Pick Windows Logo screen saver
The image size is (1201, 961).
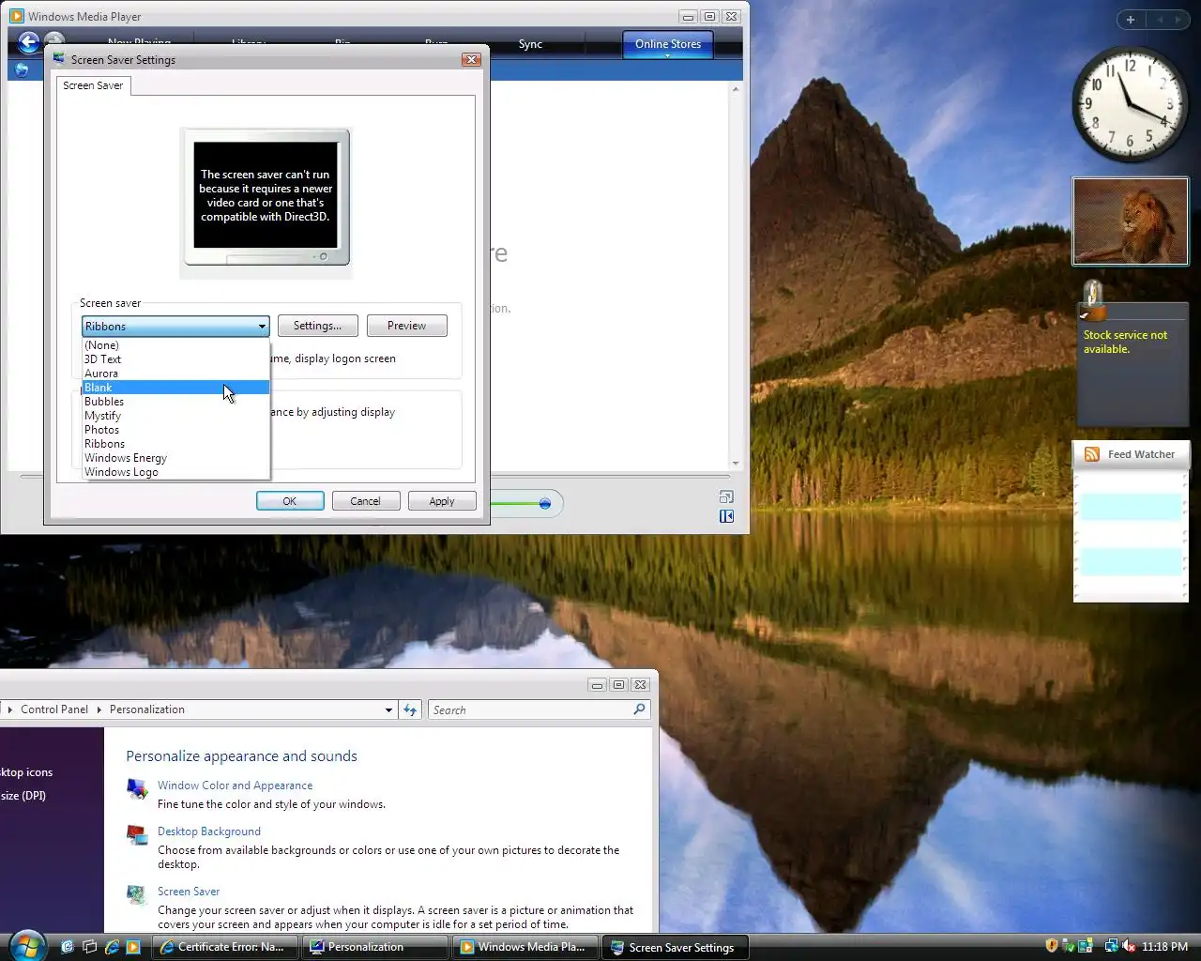pyautogui.click(x=175, y=472)
